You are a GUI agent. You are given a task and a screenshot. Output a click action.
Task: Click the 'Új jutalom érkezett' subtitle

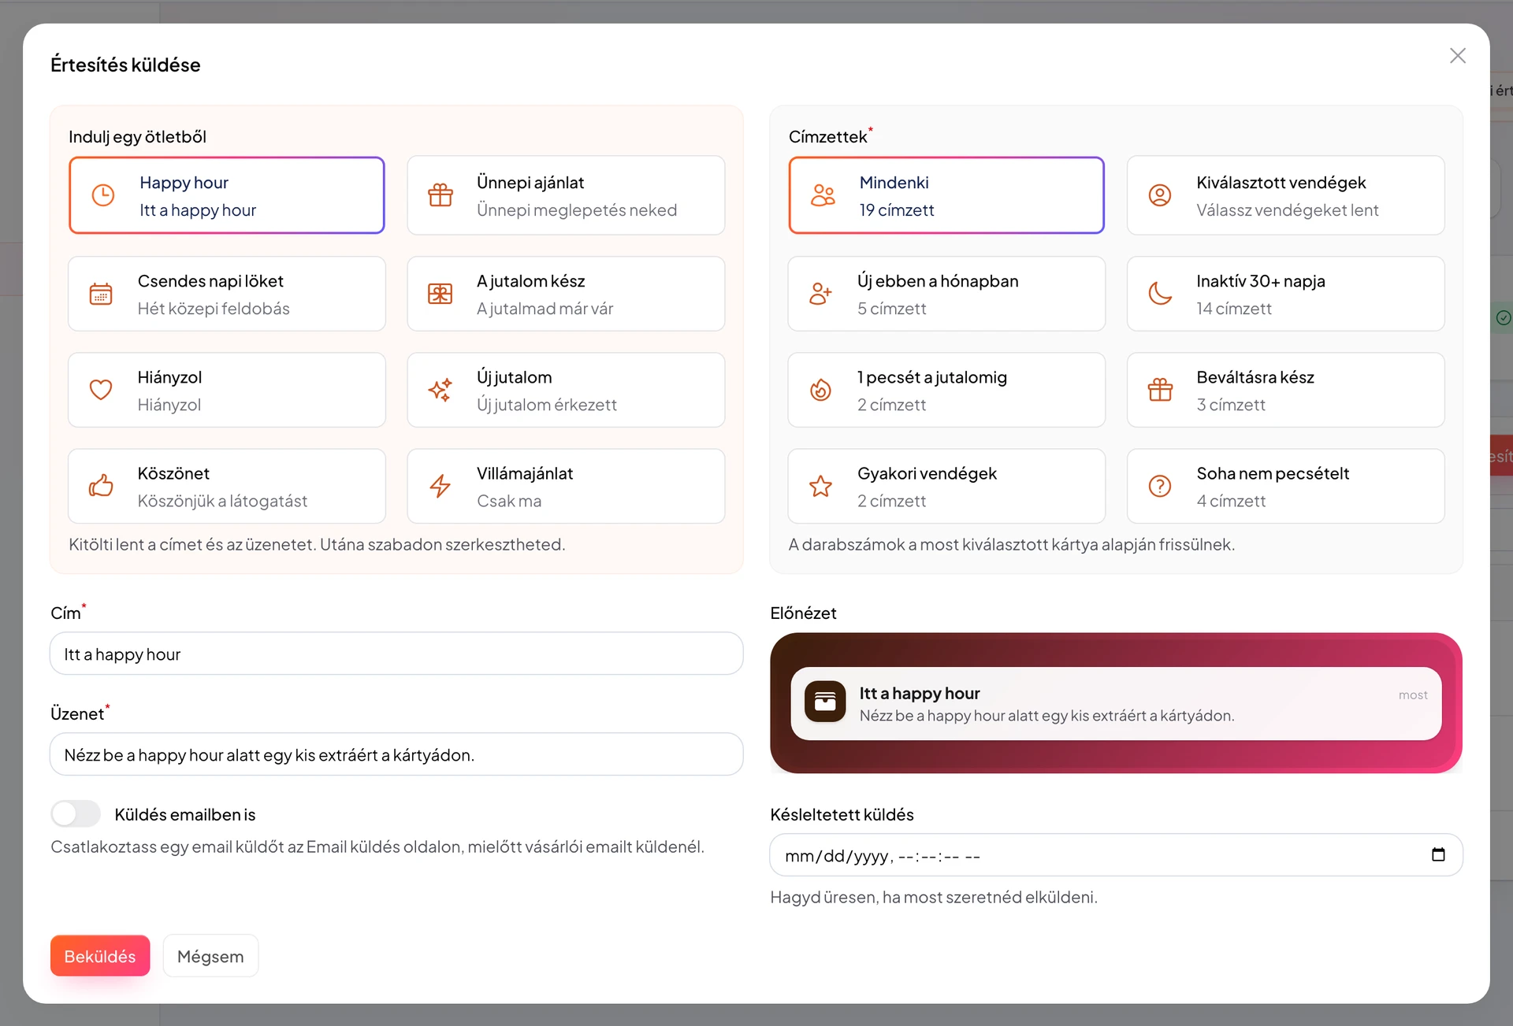pos(547,405)
